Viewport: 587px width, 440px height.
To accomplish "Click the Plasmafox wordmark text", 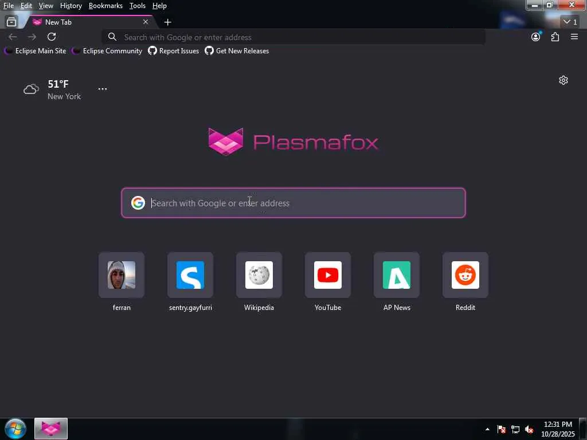I will 316,142.
